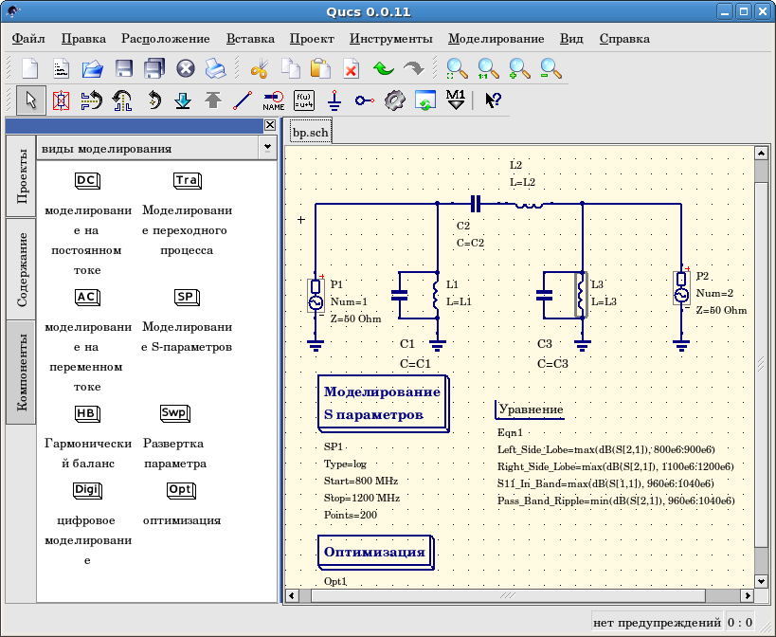Click the Insert equation icon
This screenshot has width=776, height=637.
(x=304, y=100)
